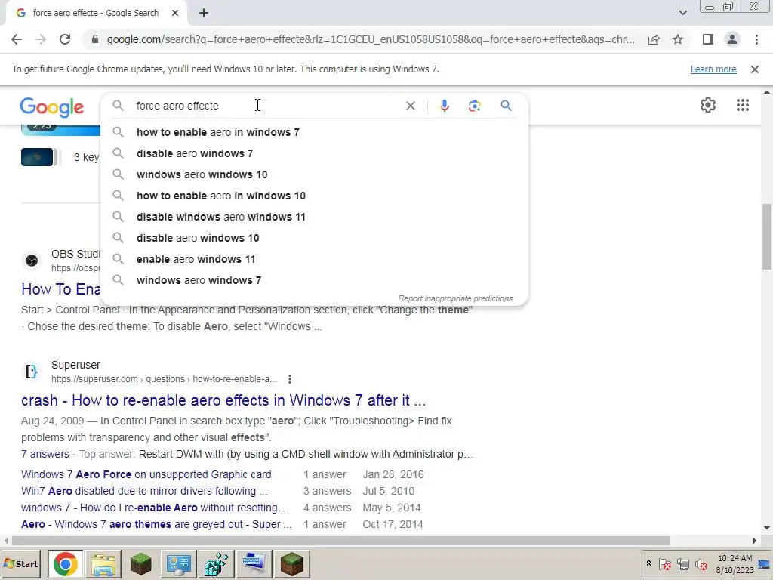The image size is (773, 580).
Task: Click the horizontal scrollbar thumb
Action: coord(340,541)
